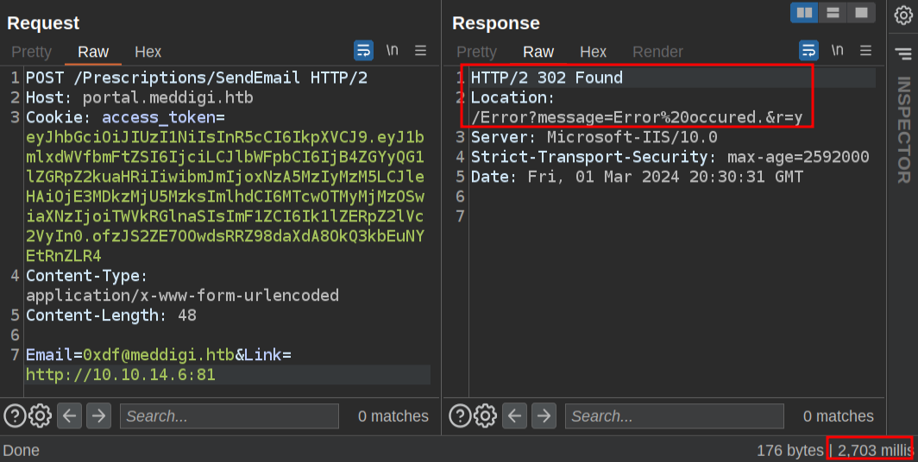The image size is (918, 462).
Task: Switch Request view to Hex tab
Action: tap(148, 52)
